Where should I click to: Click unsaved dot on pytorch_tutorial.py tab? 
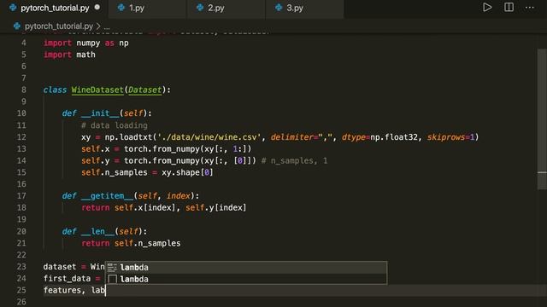pos(97,8)
